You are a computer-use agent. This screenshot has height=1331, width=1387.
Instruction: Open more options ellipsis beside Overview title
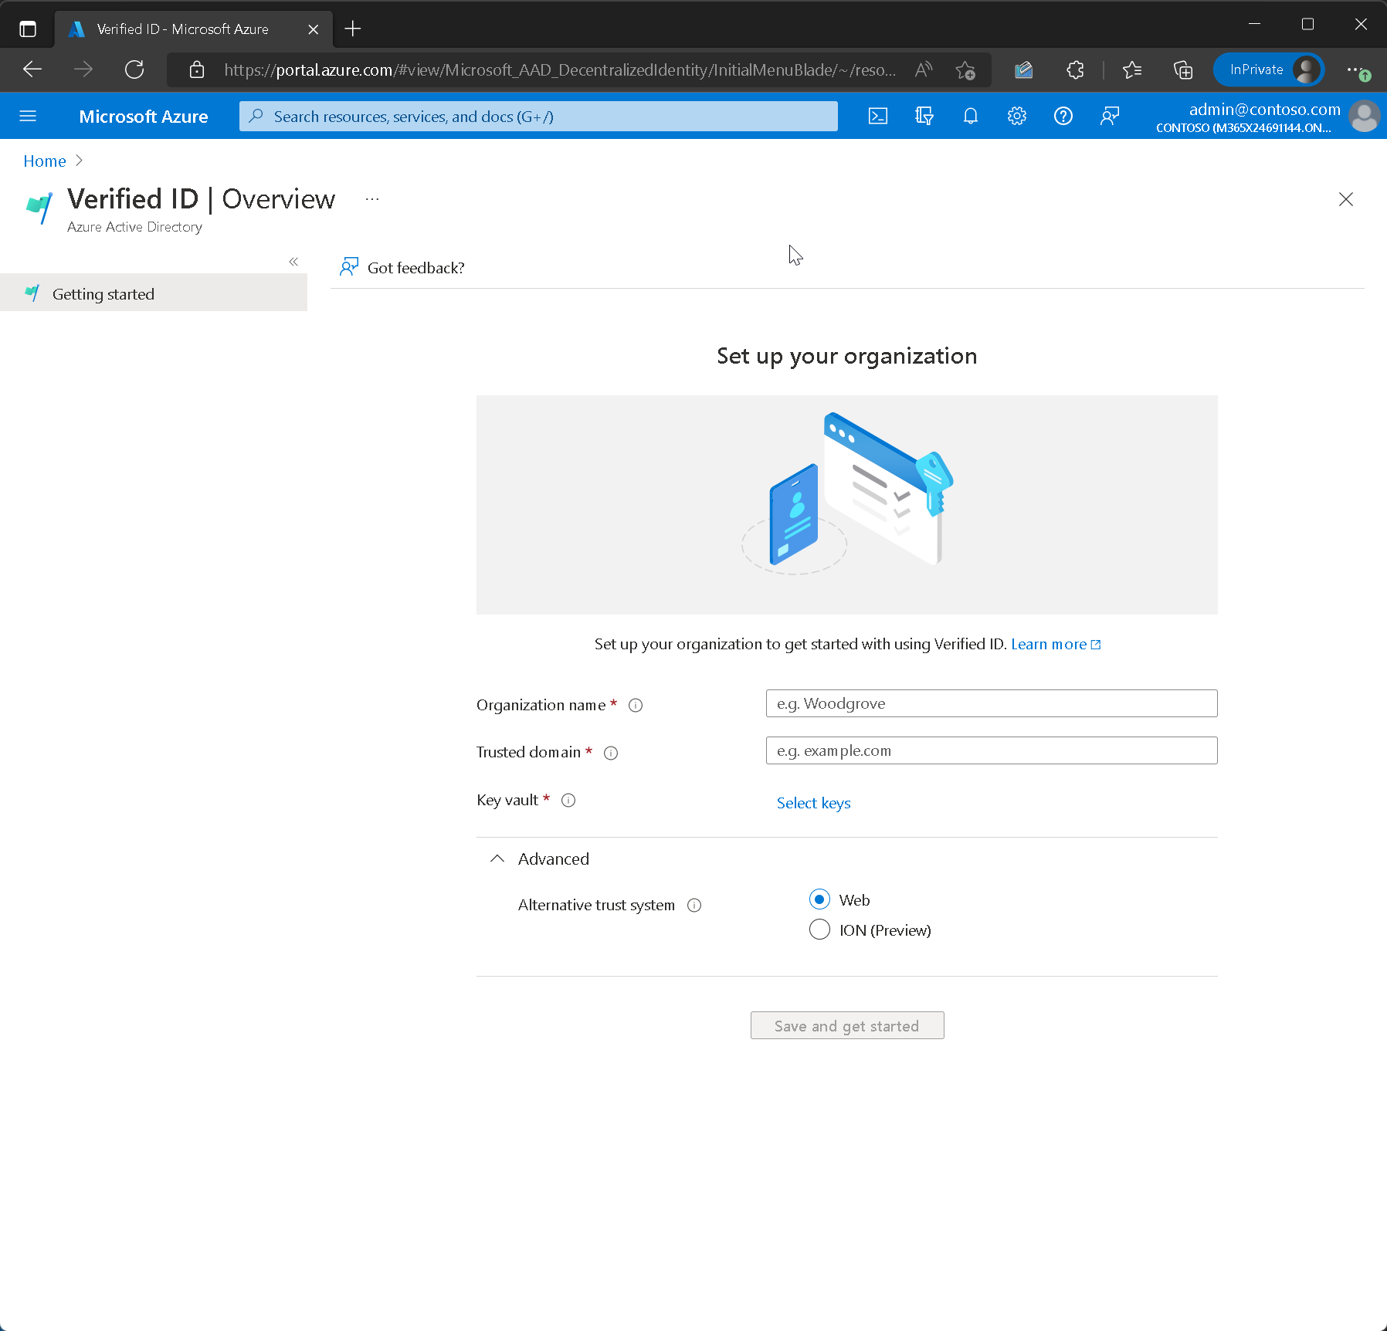tap(372, 199)
